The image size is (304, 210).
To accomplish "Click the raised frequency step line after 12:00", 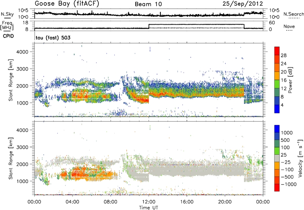I will coord(196,24).
